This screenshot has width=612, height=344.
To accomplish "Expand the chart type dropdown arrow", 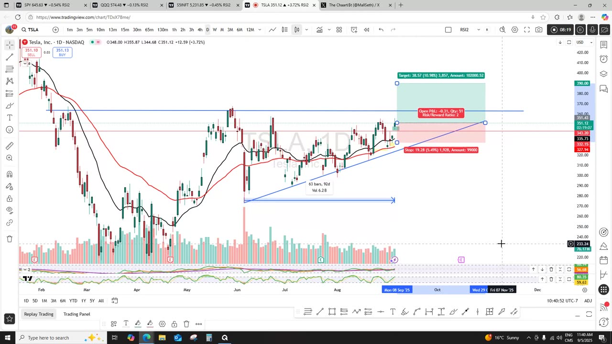I will pyautogui.click(x=306, y=30).
